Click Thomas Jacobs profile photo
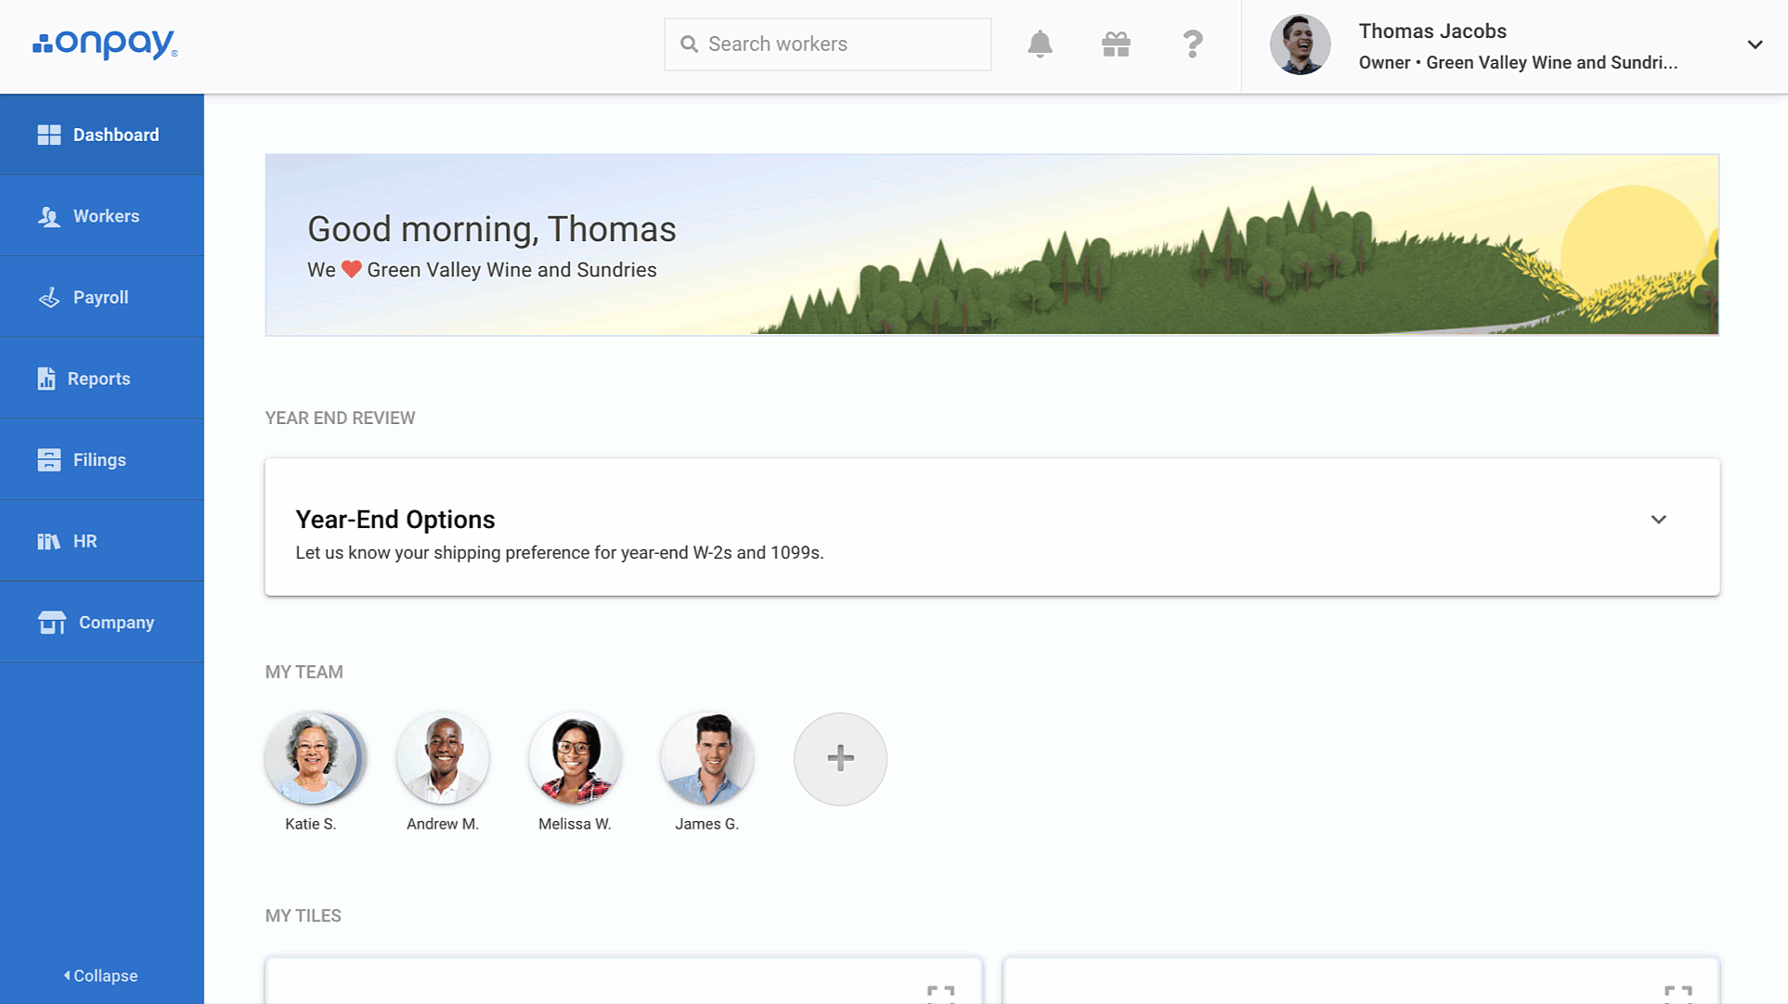Screen dimensions: 1788x1004 (1300, 45)
